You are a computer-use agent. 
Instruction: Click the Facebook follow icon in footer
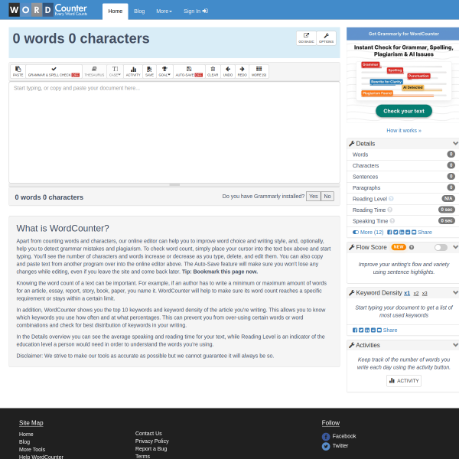click(x=326, y=437)
